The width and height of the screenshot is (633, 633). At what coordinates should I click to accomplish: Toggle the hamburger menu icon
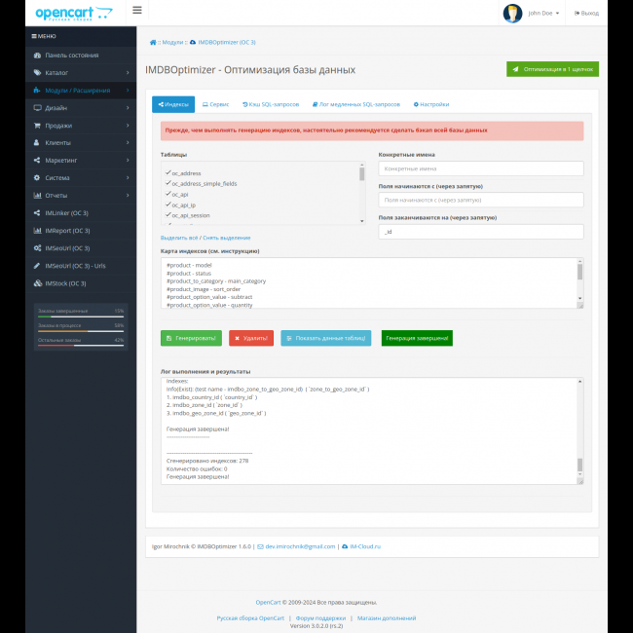point(136,11)
